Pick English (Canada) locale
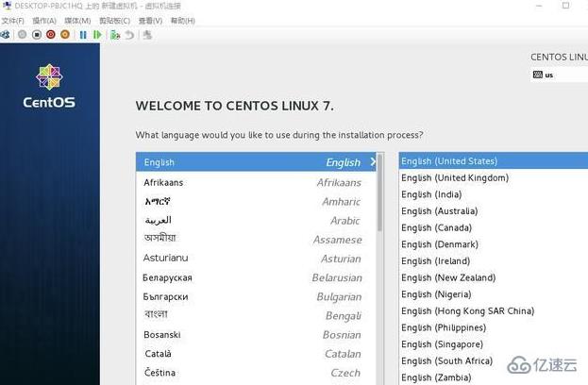 (x=494, y=228)
